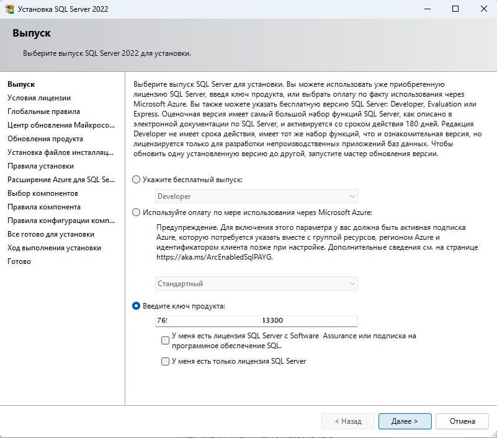The height and width of the screenshot is (438, 497).
Task: Go to 'Установка файлов инсталляции' step
Action: tap(61, 152)
